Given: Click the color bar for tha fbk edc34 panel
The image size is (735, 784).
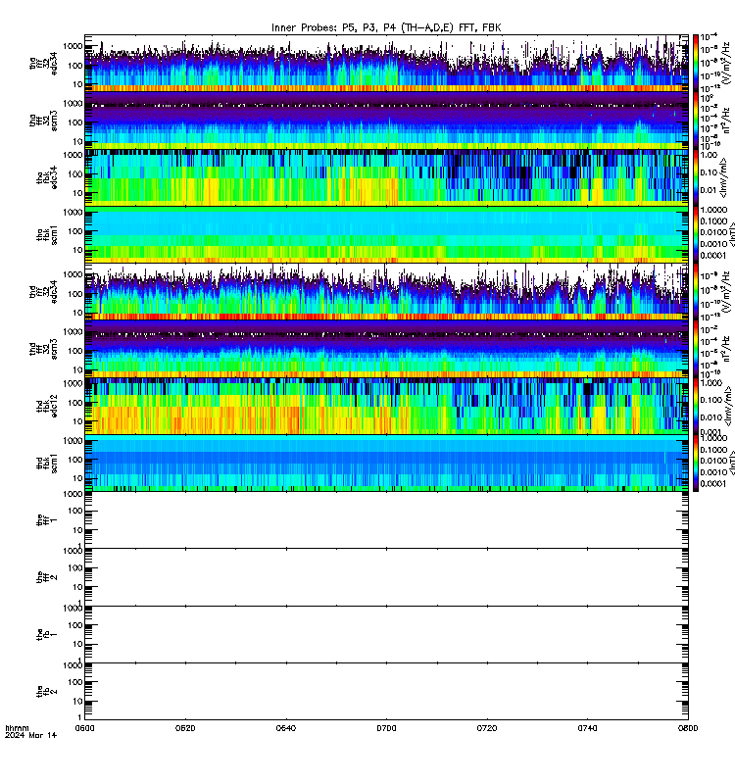Looking at the screenshot, I should (696, 178).
